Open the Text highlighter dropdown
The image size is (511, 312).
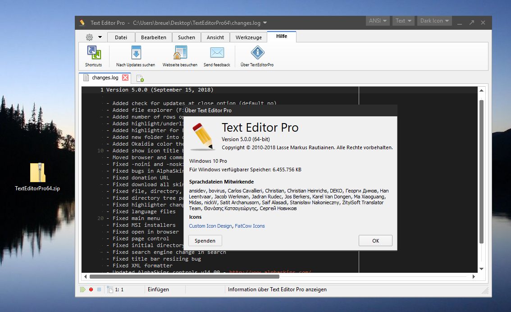[x=403, y=21]
